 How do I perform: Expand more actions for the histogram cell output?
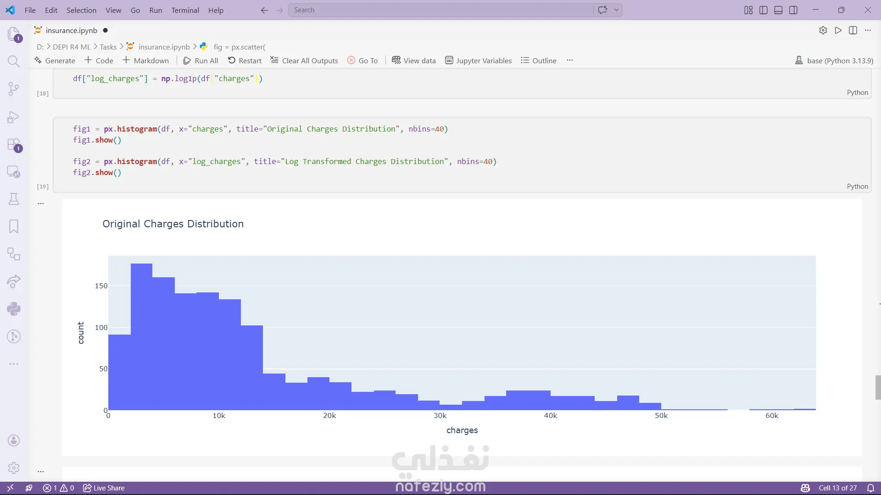tap(41, 203)
